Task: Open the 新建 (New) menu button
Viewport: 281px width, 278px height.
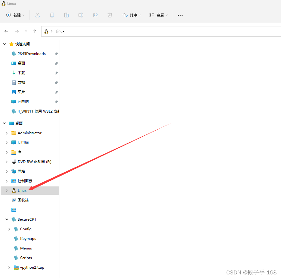Action: pos(15,15)
